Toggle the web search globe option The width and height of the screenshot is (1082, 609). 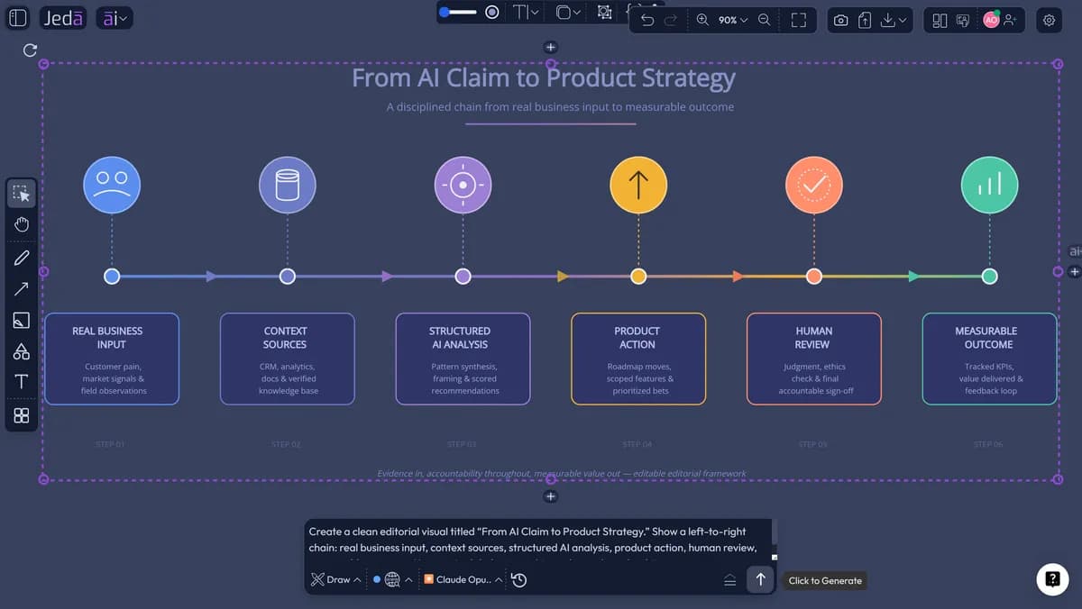pyautogui.click(x=391, y=579)
